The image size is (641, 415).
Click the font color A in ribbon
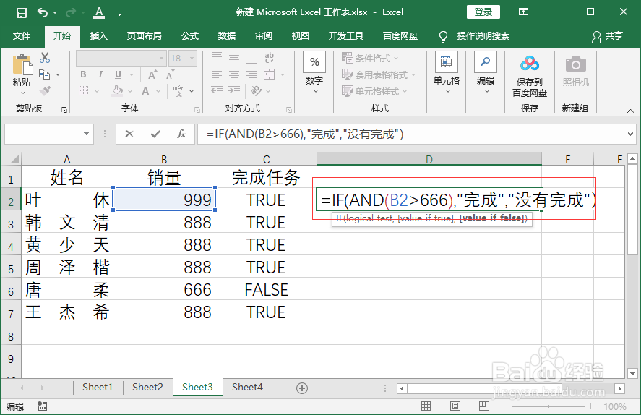point(145,91)
